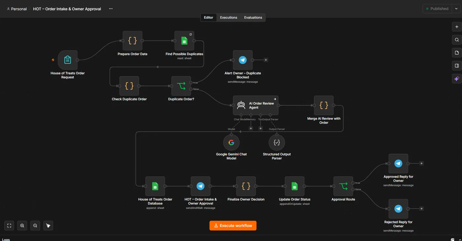Zoom out on the canvas
This screenshot has height=241, width=462.
(x=35, y=226)
